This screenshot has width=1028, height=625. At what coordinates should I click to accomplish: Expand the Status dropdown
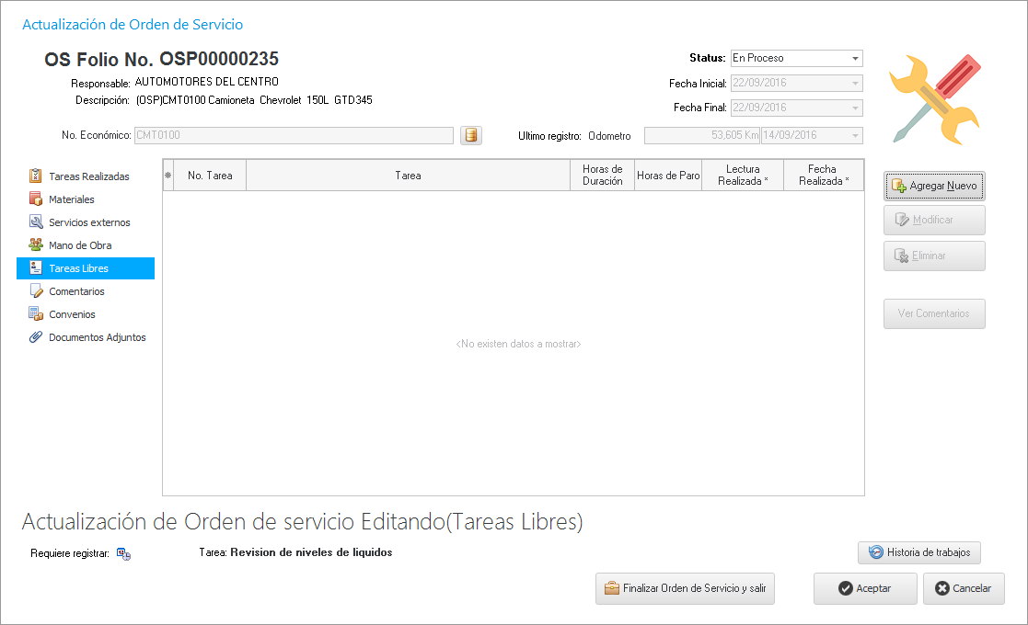coord(856,58)
